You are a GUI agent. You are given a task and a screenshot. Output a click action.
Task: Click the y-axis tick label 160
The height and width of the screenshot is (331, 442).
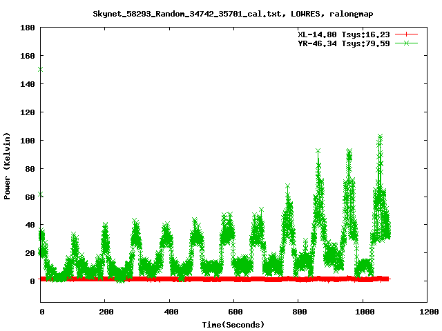pos(28,56)
